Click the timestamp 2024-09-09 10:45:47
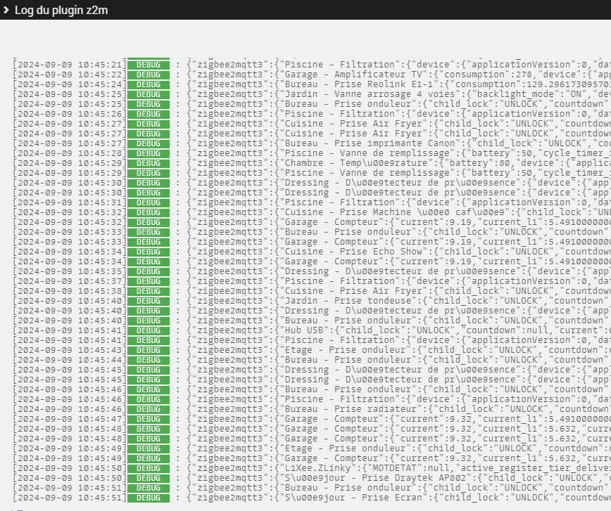Image resolution: width=611 pixels, height=511 pixels. pos(70,419)
